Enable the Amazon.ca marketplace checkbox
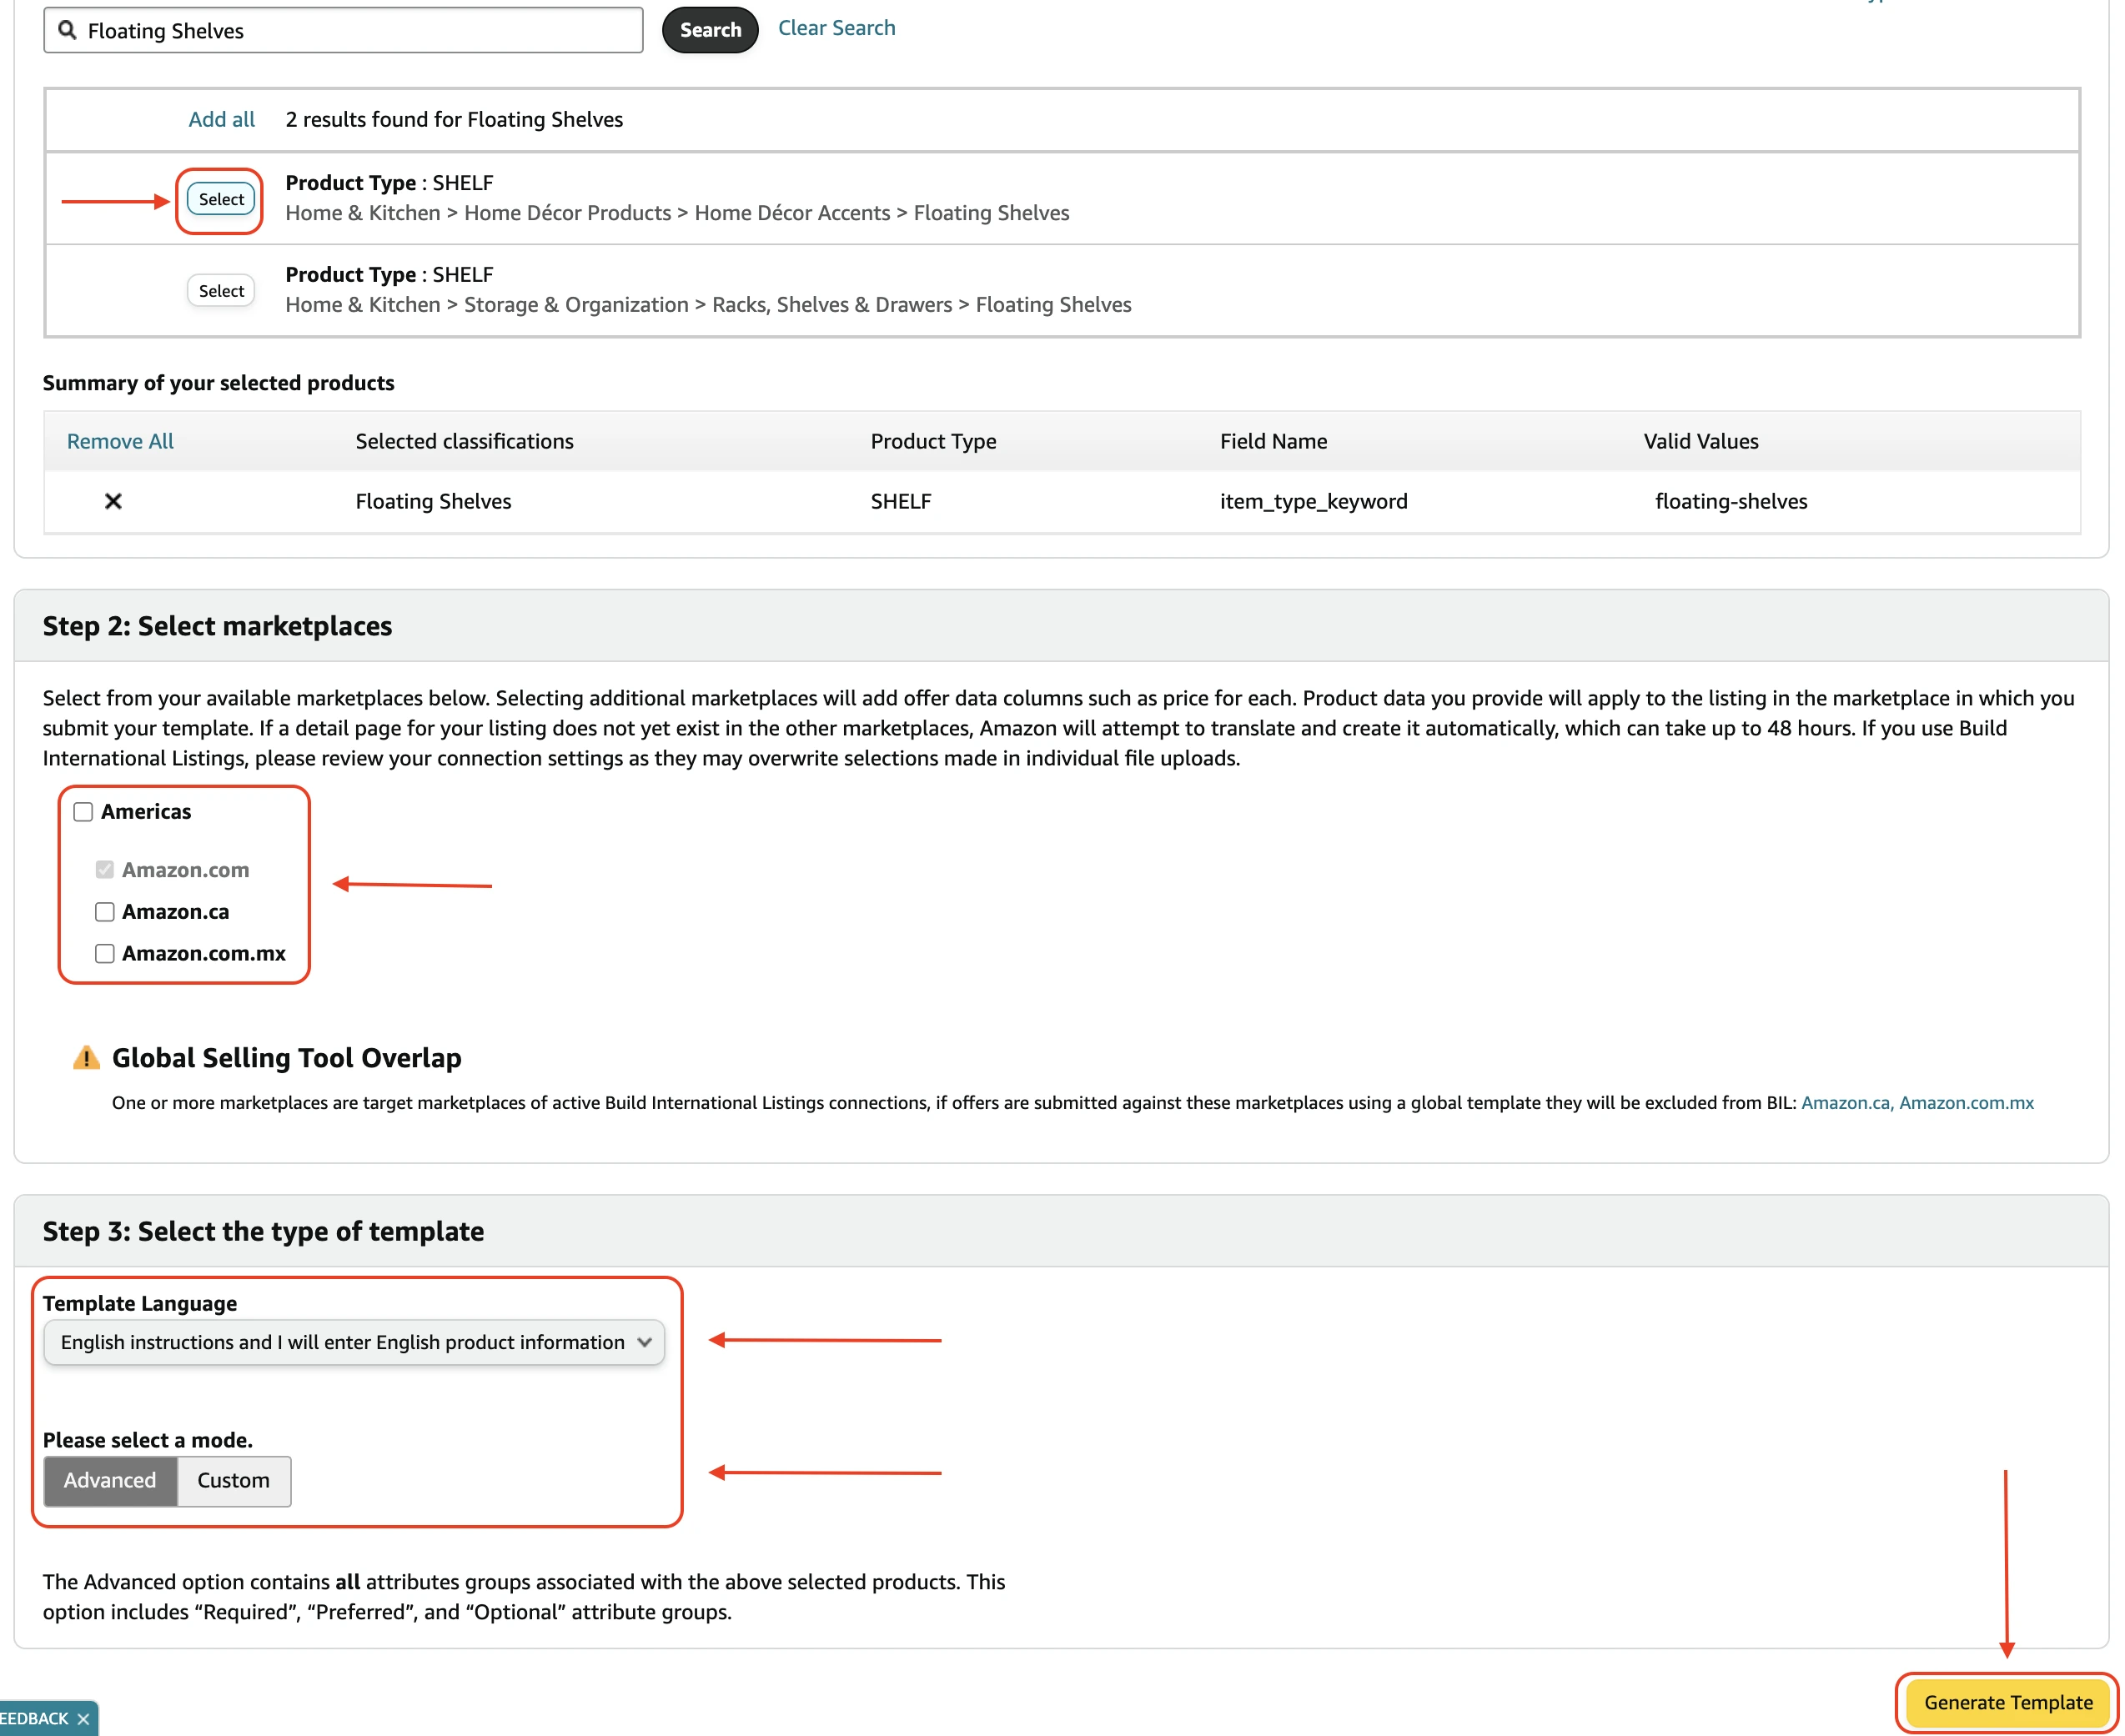Image resolution: width=2125 pixels, height=1736 pixels. point(104,912)
